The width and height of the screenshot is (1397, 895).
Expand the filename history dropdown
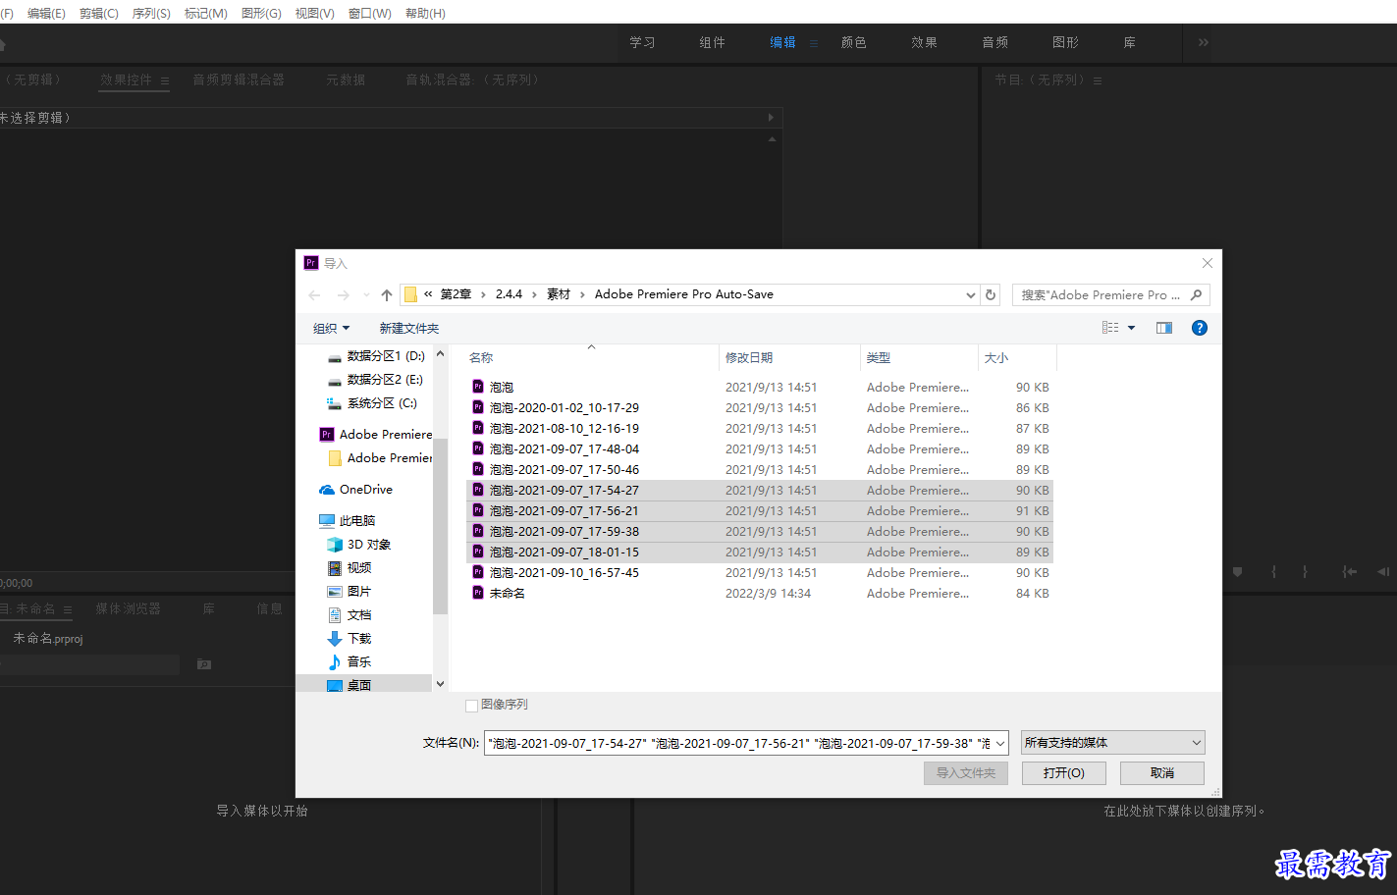[x=1000, y=743]
